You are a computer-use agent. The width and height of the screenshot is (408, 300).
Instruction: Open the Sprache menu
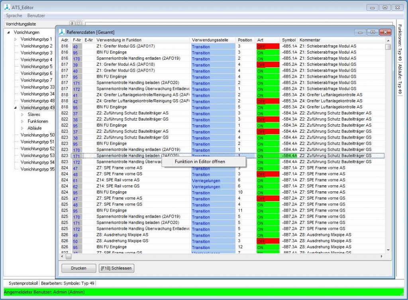tap(14, 16)
